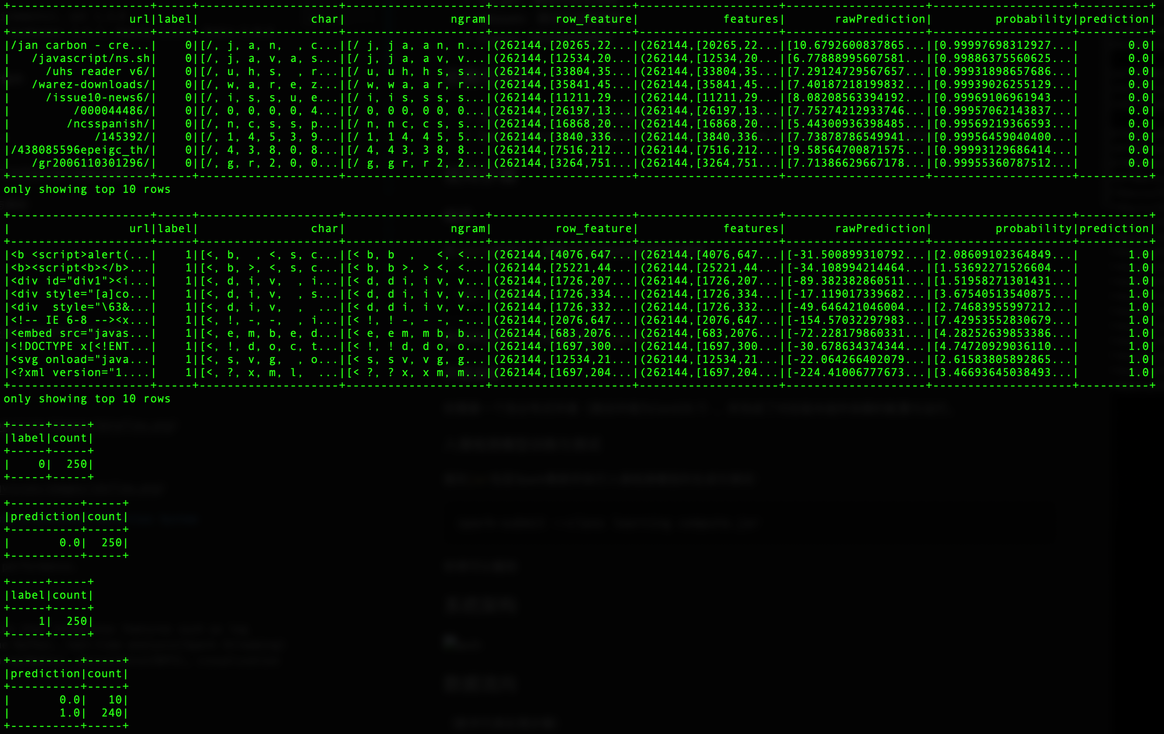Click the '/jan carbon - cre...' url cell
Viewport: 1164px width, 734px height.
pos(80,45)
